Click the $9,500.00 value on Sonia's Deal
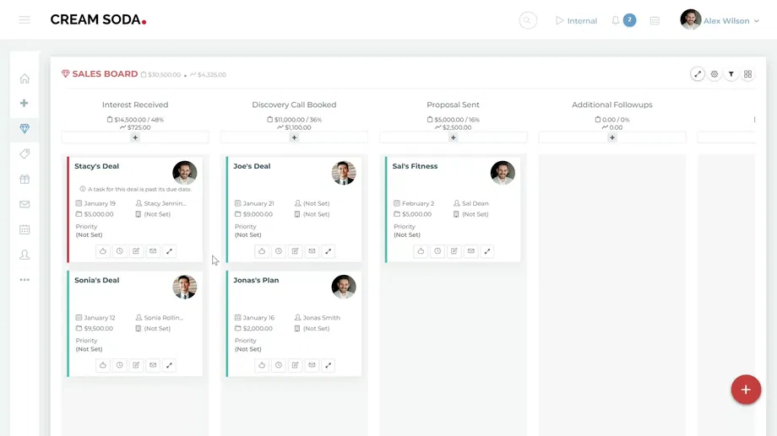This screenshot has height=436, width=777. click(x=98, y=329)
